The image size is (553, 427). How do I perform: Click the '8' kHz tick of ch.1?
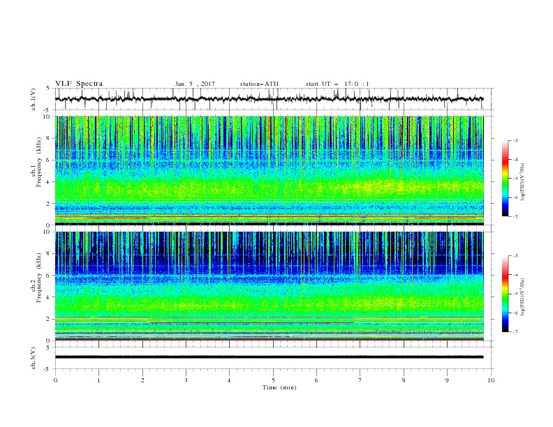[48, 138]
